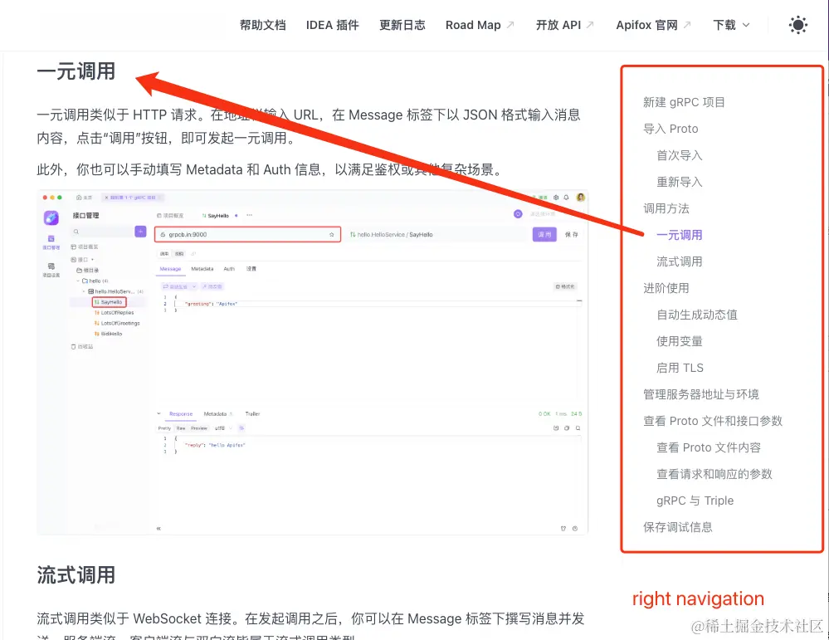This screenshot has width=829, height=640.
Task: Select 项目设置 sidebar icon in Apifox
Action: pyautogui.click(x=51, y=270)
